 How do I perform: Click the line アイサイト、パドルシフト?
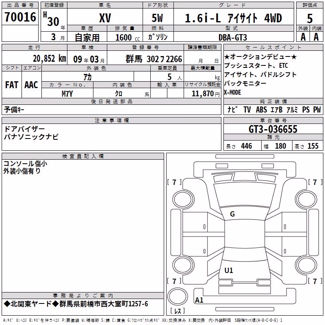click(x=260, y=74)
